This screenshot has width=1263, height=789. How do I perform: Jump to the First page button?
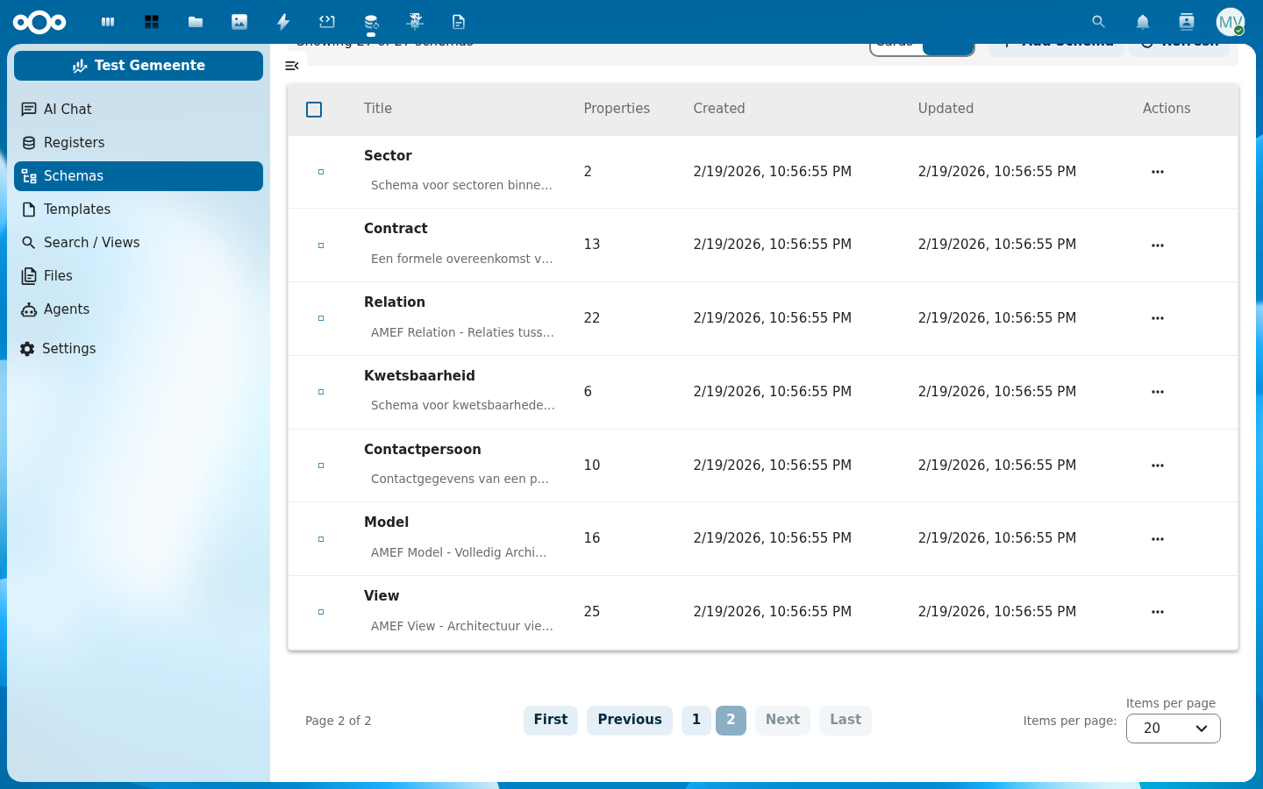point(550,720)
